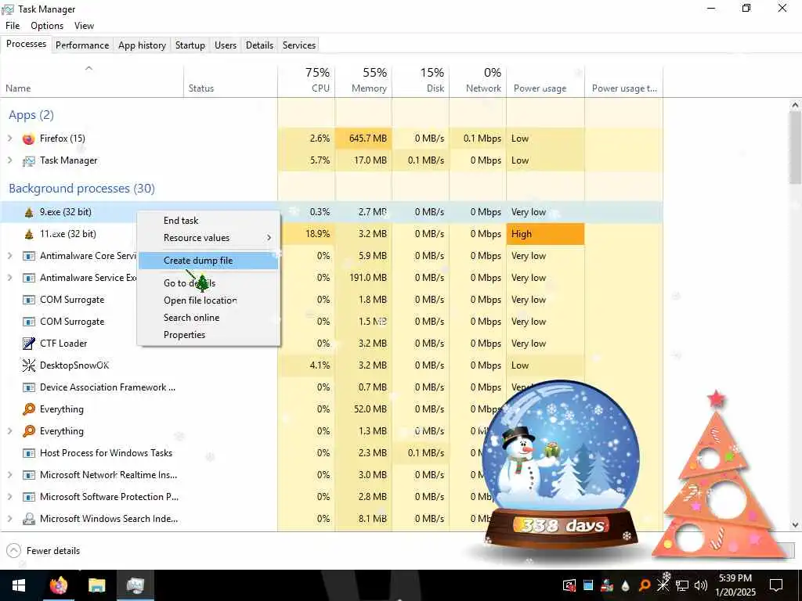
Task: Click the Device Association Framework process icon
Action: click(29, 387)
